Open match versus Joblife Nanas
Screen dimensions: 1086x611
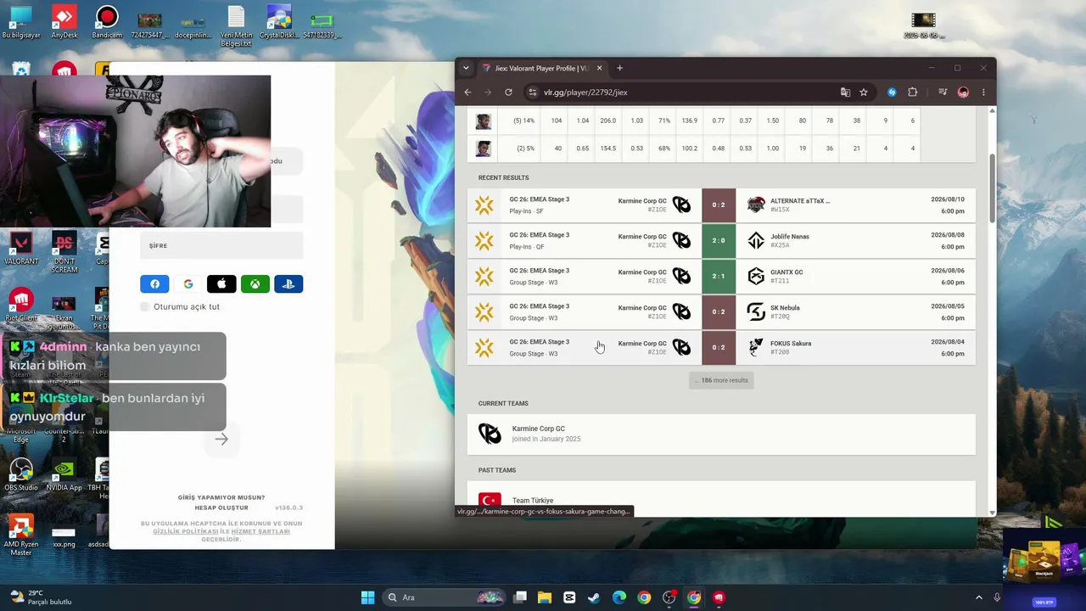tap(721, 240)
